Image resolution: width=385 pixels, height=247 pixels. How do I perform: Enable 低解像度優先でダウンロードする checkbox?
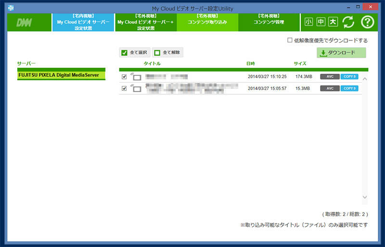[x=290, y=40]
